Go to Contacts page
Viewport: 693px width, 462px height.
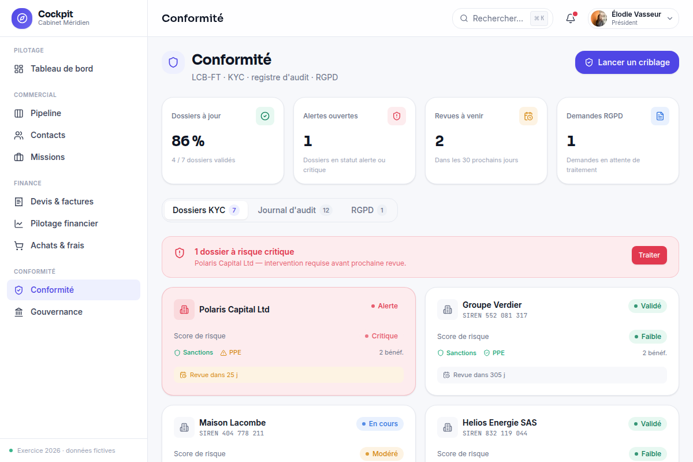tap(73, 135)
